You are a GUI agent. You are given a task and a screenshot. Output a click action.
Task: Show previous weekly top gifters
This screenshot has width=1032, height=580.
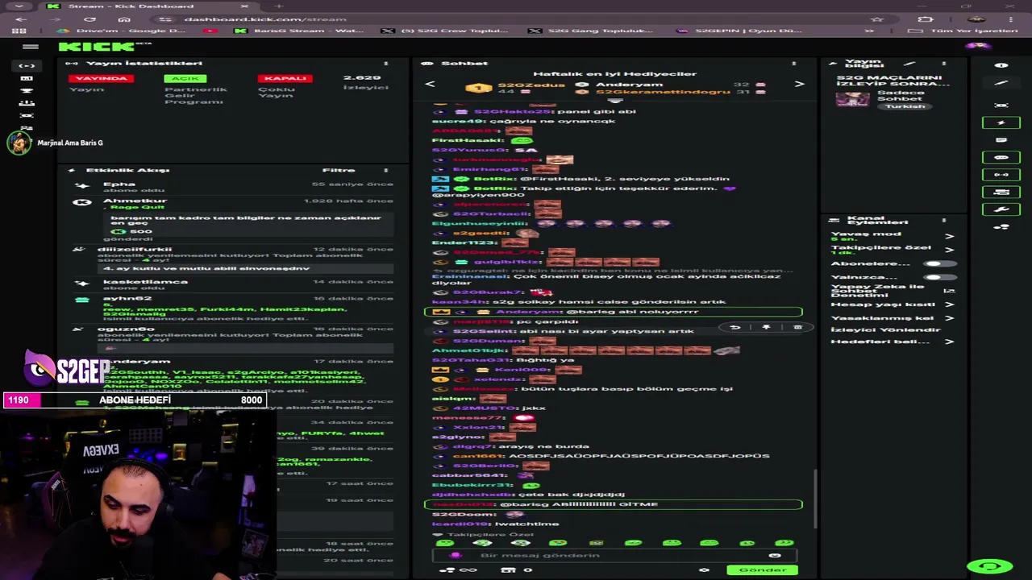pos(430,84)
